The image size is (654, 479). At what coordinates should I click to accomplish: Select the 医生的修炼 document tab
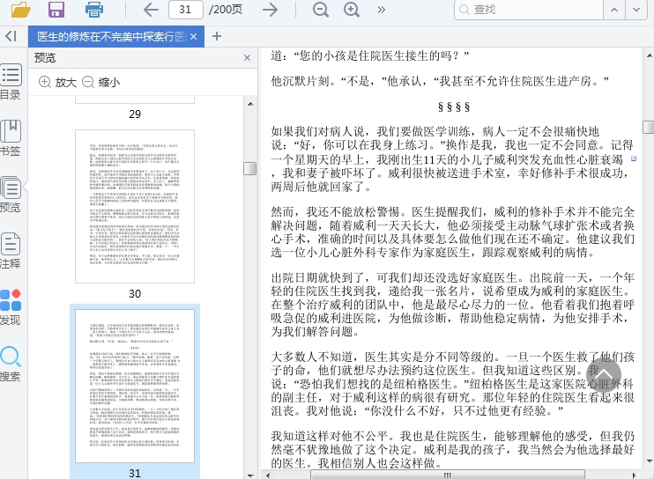point(111,37)
